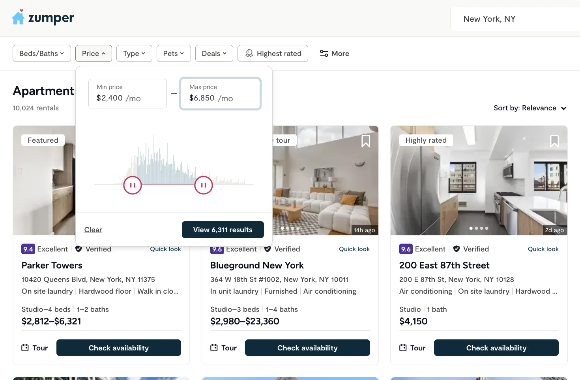Open Sort by Relevance dropdown
This screenshot has height=380, width=580.
529,108
